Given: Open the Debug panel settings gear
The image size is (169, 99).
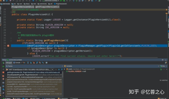Looking at the screenshot, I should click(x=163, y=60).
